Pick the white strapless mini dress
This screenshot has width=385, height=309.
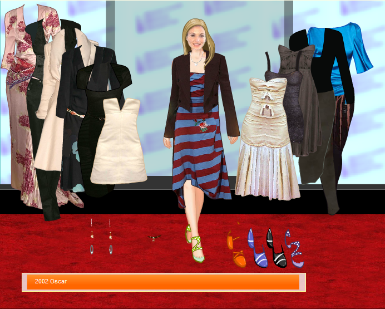(x=118, y=145)
